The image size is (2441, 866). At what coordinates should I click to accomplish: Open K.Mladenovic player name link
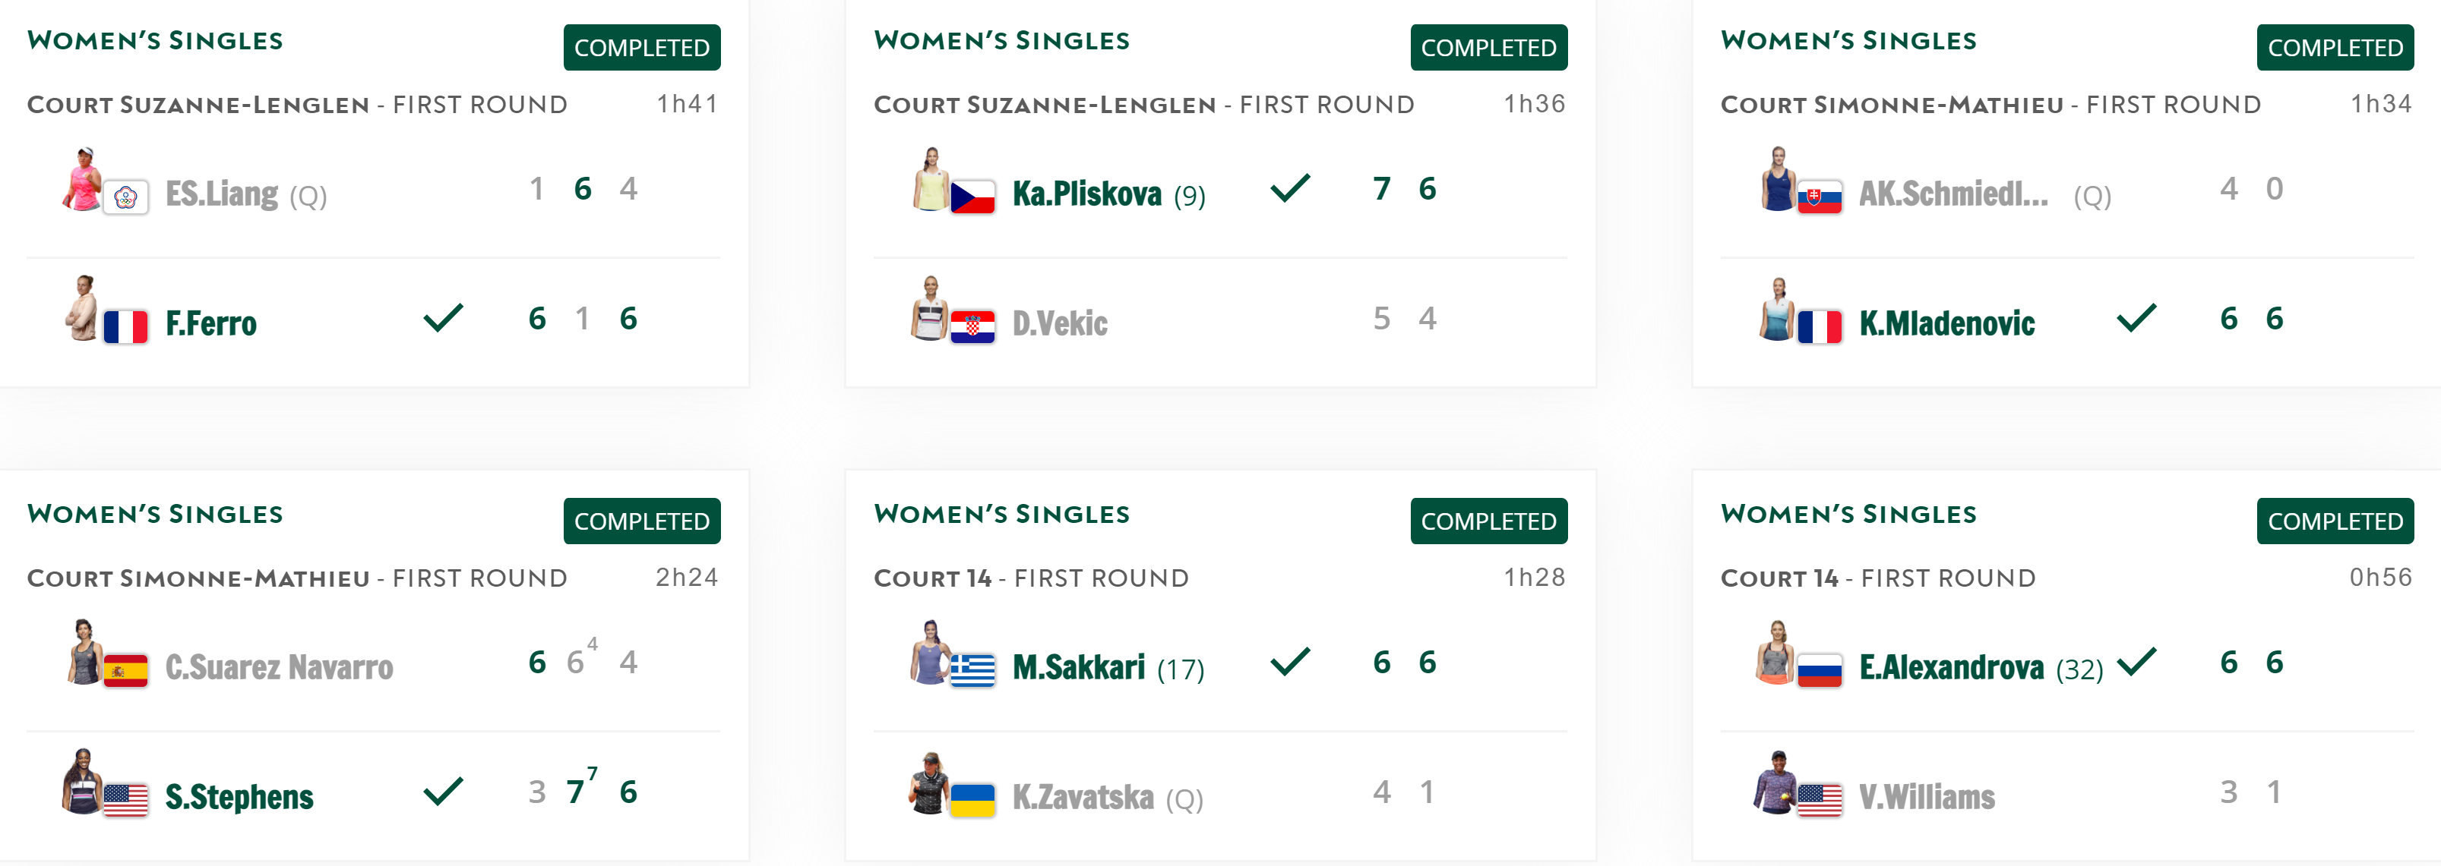point(1946,323)
